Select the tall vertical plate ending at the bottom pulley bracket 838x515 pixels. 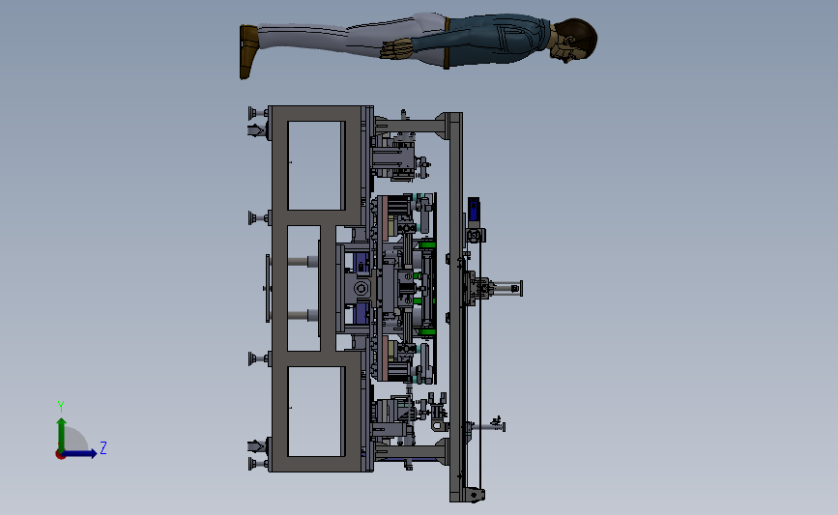click(x=456, y=307)
